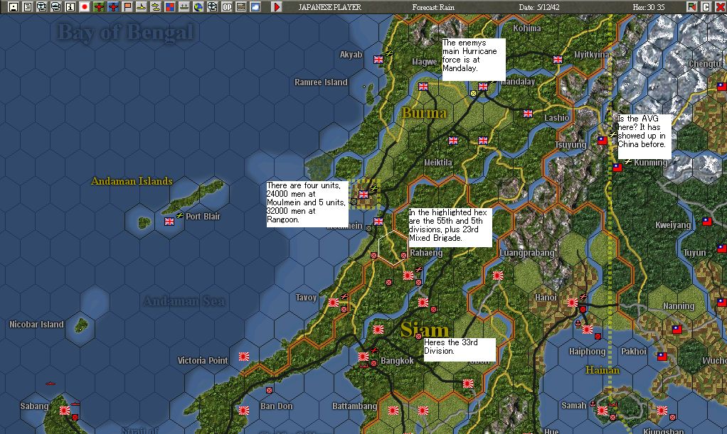Click the 'Tuyun' map label
This screenshot has height=434, width=727.
coord(694,253)
